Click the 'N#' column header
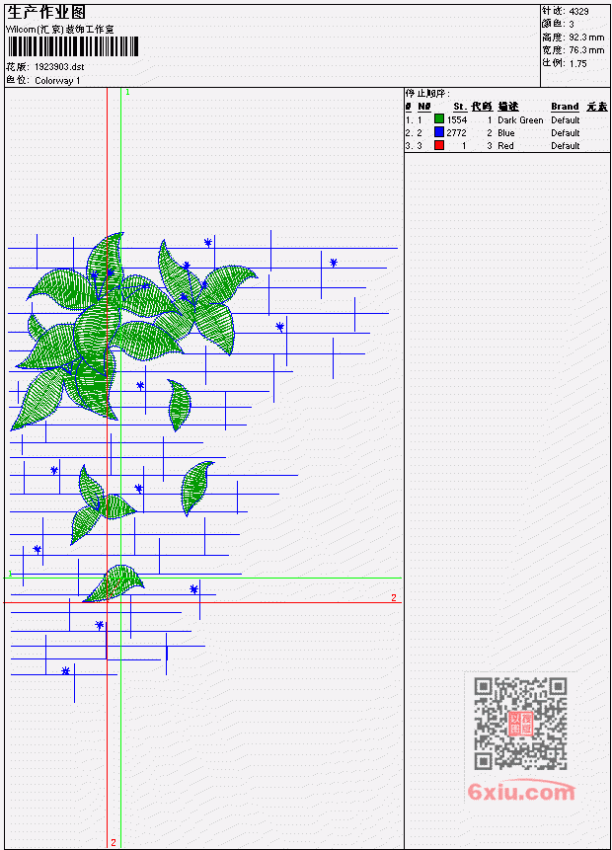612x850 pixels. pos(423,107)
